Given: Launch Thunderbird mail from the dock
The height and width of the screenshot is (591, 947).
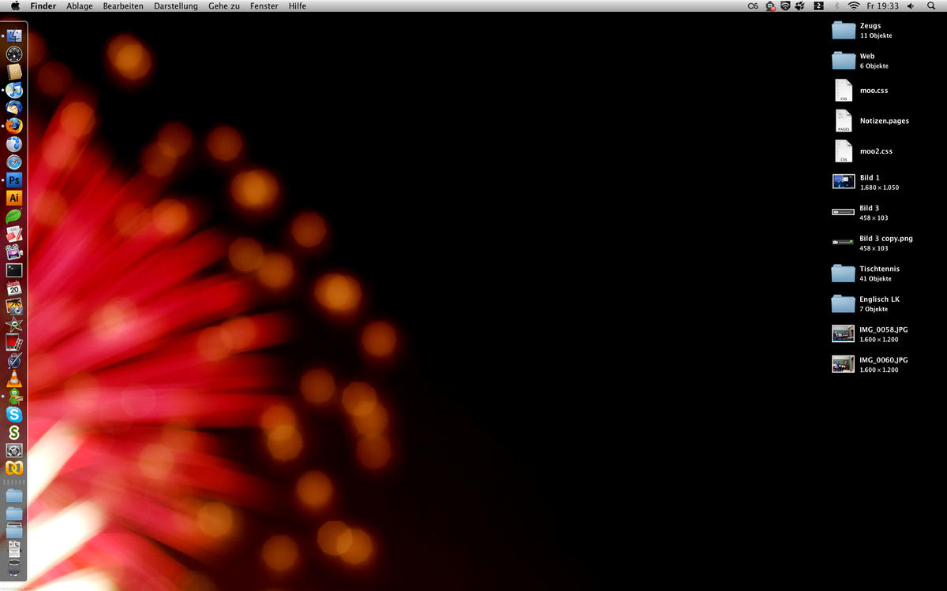Looking at the screenshot, I should point(14,108).
